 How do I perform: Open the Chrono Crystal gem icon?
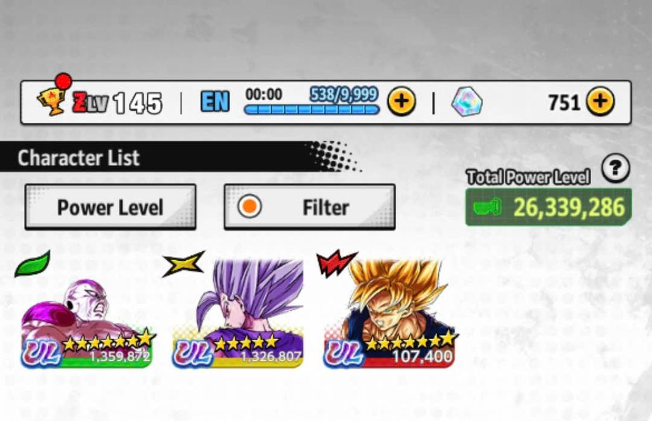pyautogui.click(x=467, y=102)
